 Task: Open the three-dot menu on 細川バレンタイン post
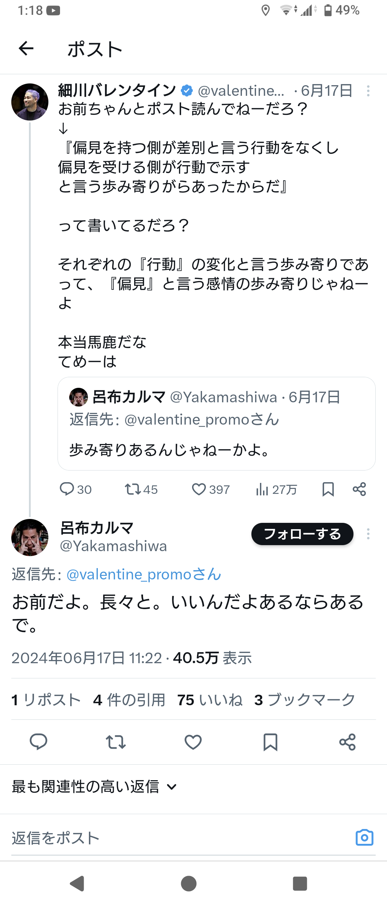click(368, 91)
